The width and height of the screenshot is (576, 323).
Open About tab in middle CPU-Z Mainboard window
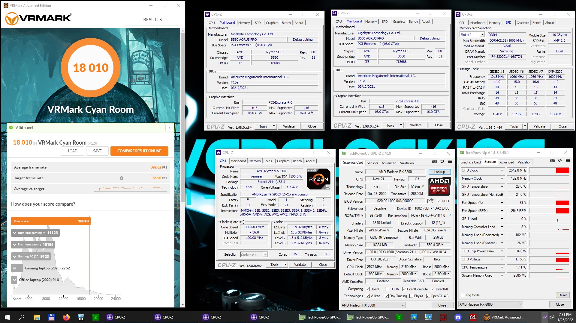(426, 21)
